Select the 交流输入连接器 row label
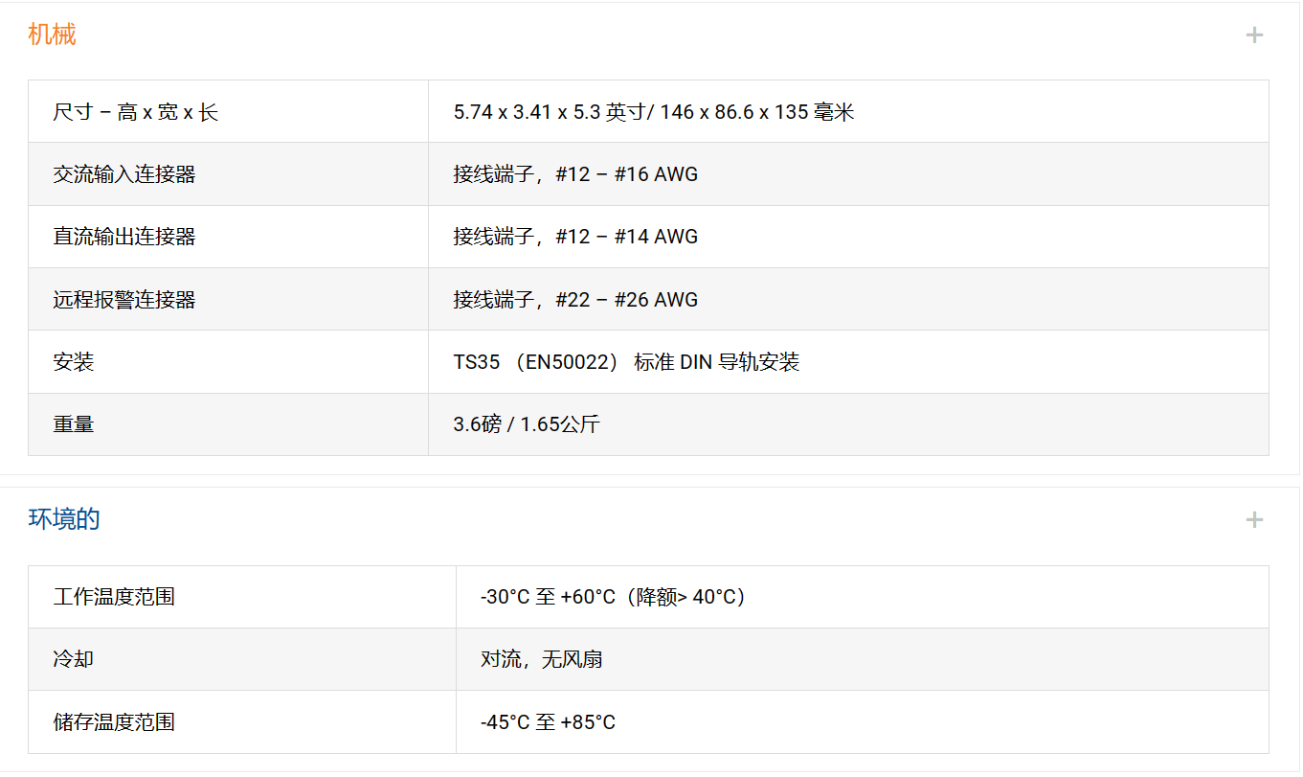Screen dimensions: 1303x777 (124, 174)
